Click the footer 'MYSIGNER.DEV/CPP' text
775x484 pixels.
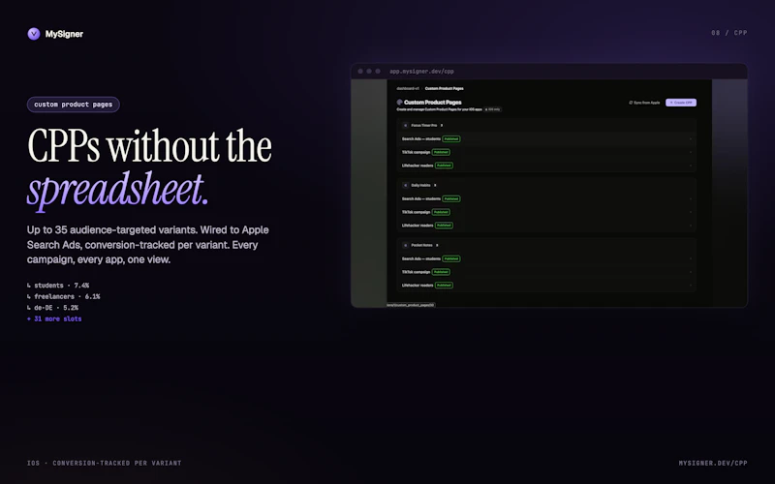pos(713,463)
